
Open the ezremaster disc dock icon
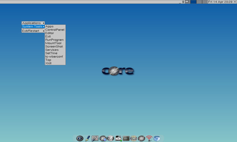134,138
